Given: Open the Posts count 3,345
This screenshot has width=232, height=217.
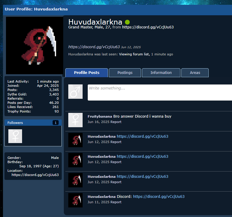Looking at the screenshot, I should pyautogui.click(x=54, y=90).
